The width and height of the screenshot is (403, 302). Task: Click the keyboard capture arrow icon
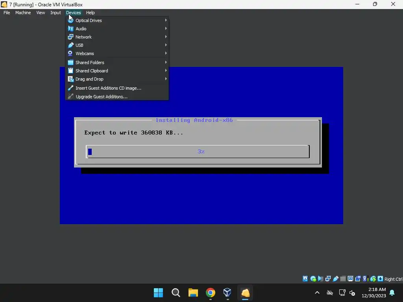381,279
